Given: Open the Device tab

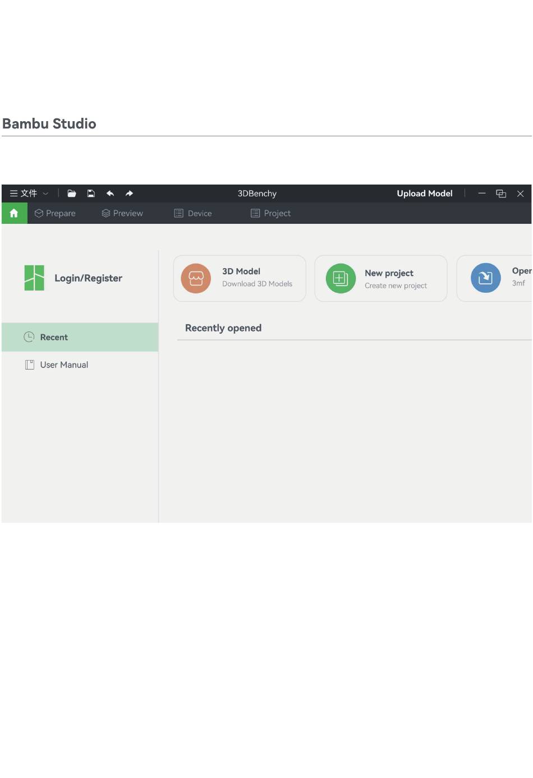Looking at the screenshot, I should click(x=193, y=213).
